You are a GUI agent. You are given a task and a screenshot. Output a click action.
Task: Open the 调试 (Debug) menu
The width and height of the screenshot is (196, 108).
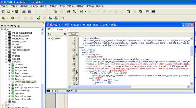[x=44, y=6]
